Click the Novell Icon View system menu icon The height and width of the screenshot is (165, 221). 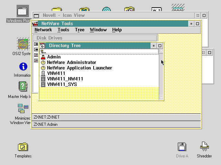[36, 15]
